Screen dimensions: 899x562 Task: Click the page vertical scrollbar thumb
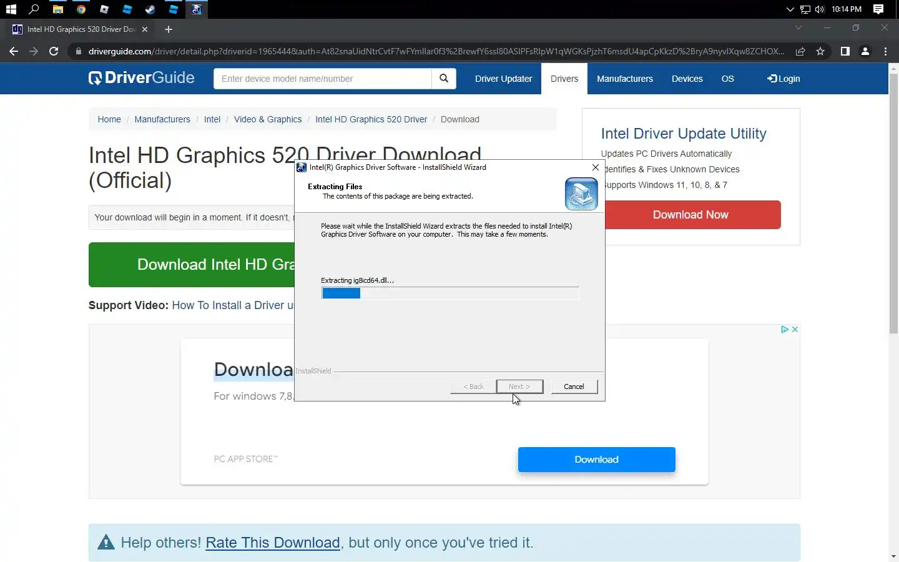coord(893,203)
